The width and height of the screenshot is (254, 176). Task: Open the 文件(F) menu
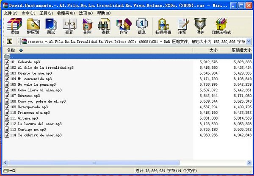pos(11,13)
